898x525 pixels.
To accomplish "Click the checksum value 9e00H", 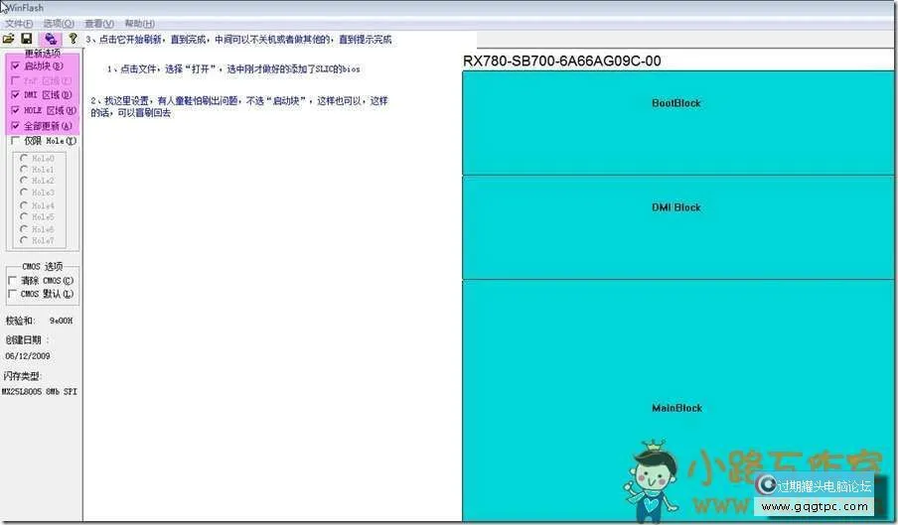I will tap(62, 321).
